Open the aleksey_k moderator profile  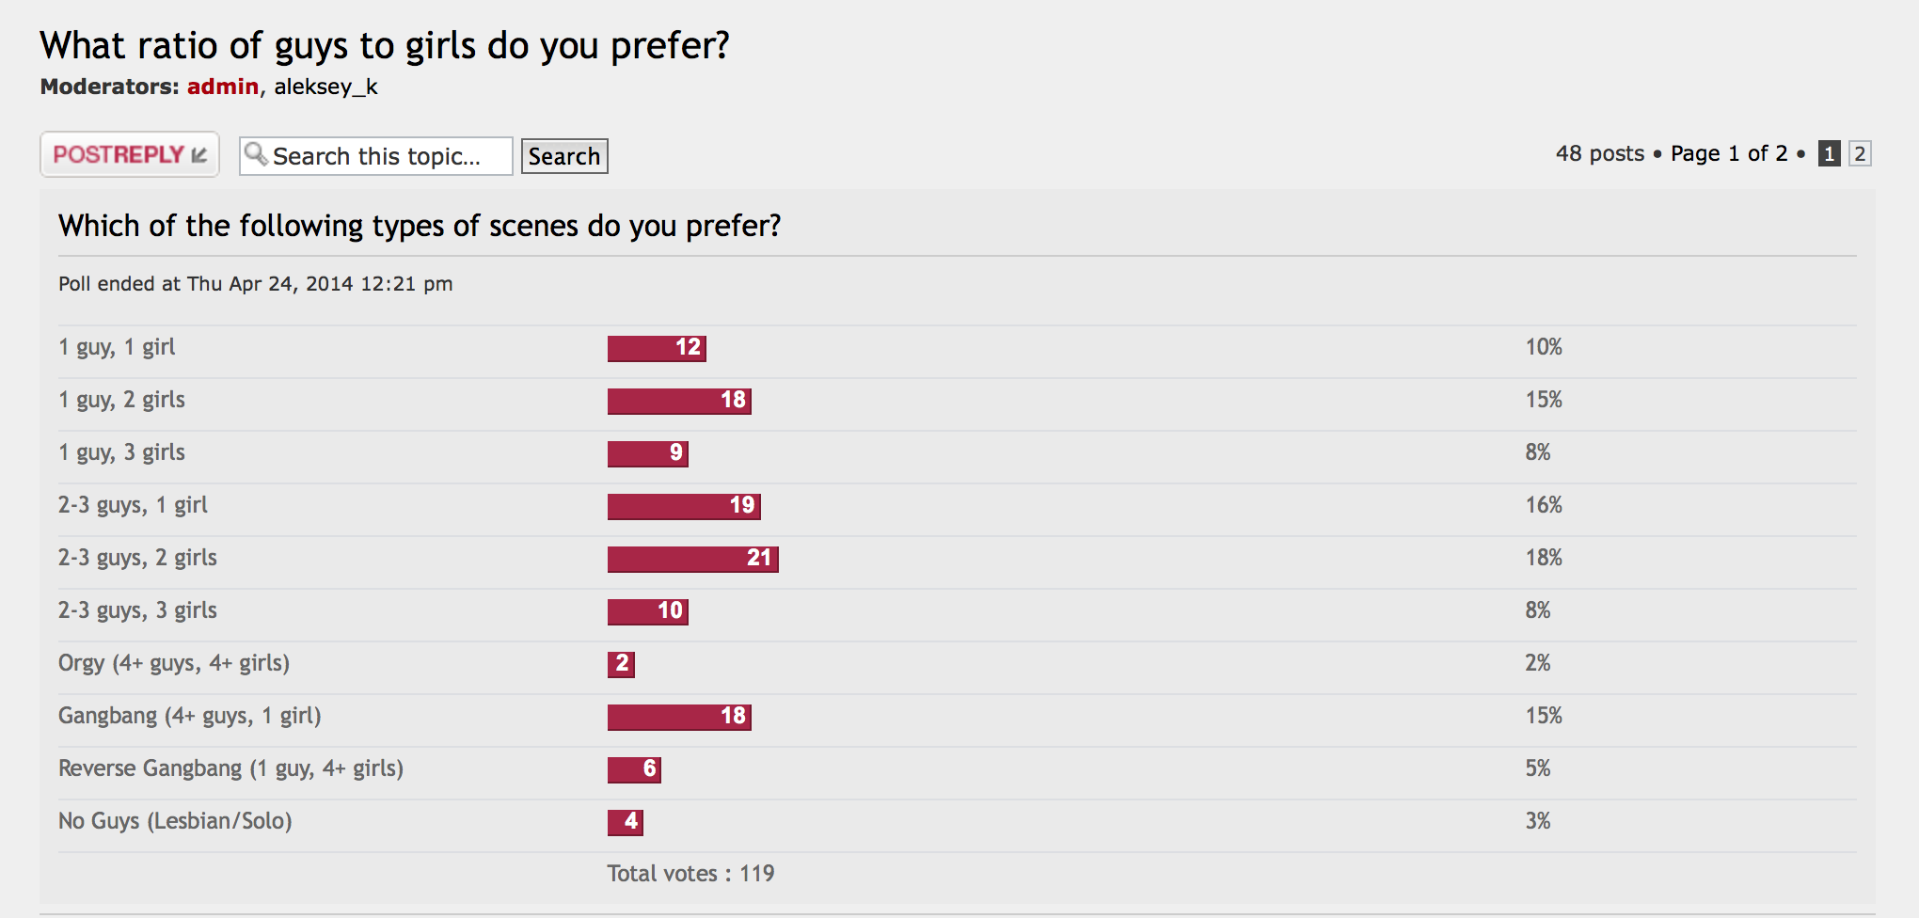pos(325,87)
